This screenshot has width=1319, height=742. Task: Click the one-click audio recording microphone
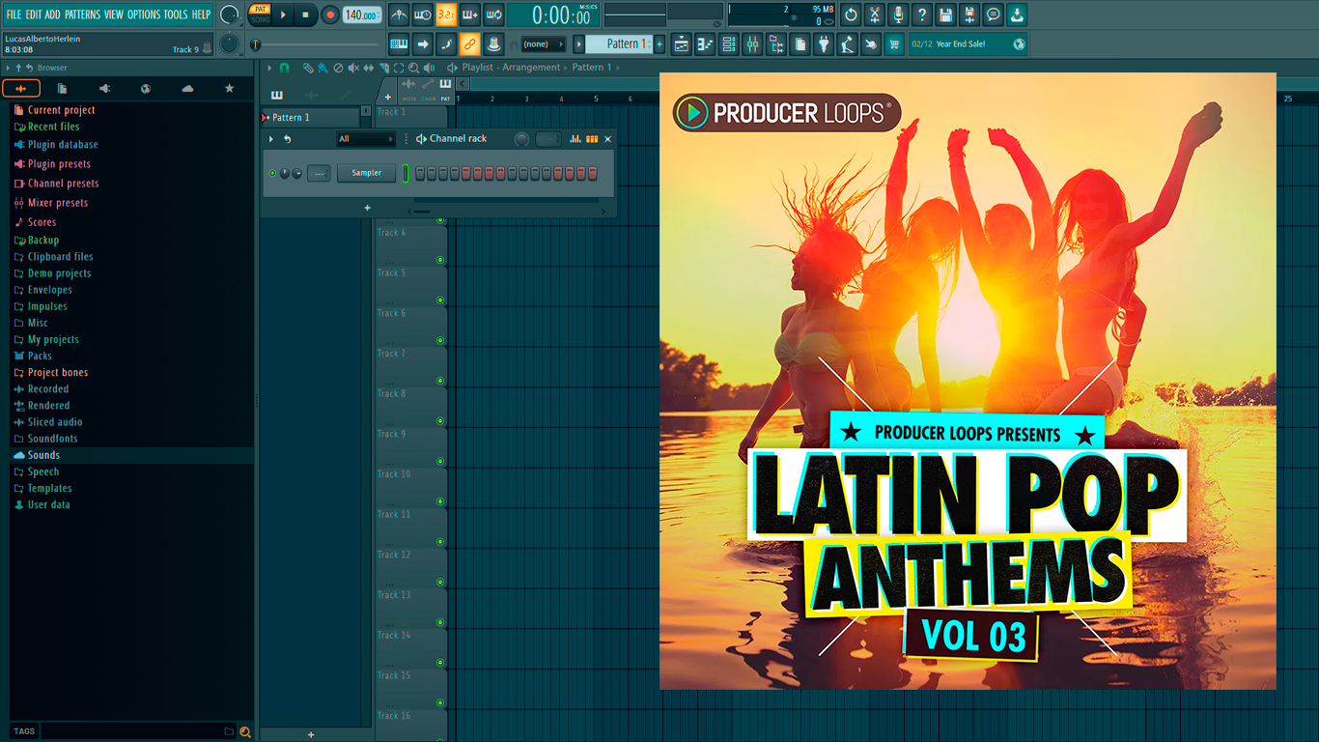(898, 14)
